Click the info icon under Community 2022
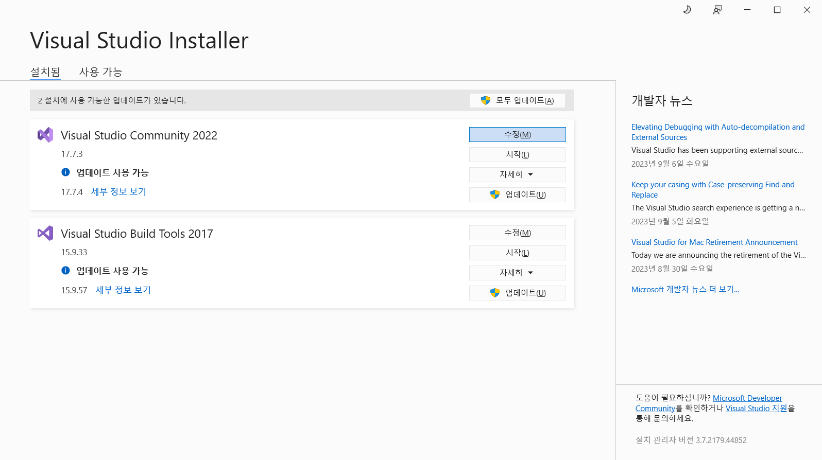This screenshot has height=460, width=822. tap(65, 172)
